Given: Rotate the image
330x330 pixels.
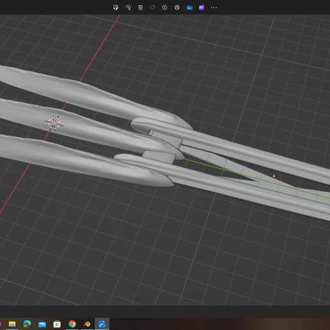Looking at the screenshot, I should [128, 8].
